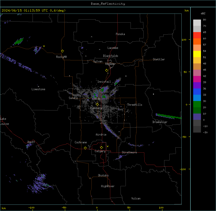216x211 pixels.
Task: Click the Didsbury label
Action: pyautogui.click(x=96, y=108)
